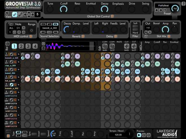
Task: Open the Out 1+2 output selector
Action: [x=148, y=28]
